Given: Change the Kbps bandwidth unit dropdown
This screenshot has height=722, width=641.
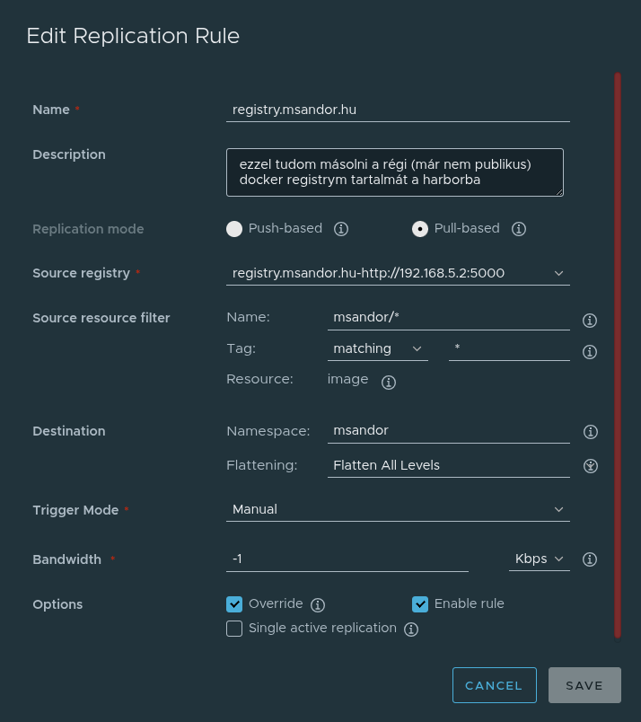Looking at the screenshot, I should (539, 559).
